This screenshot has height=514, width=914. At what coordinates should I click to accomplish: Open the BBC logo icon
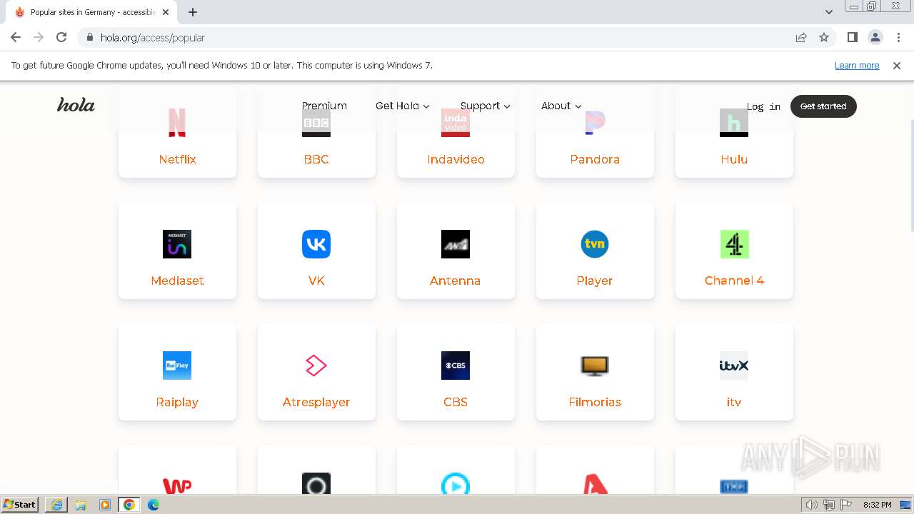[316, 122]
